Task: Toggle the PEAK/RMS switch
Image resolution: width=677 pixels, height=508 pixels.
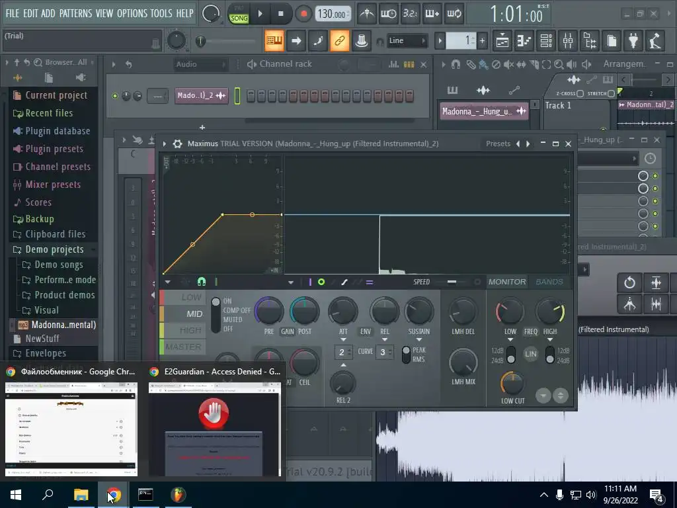Action: (406, 355)
